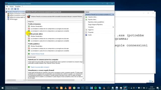This screenshot has width=161, height=90.
Task: Click the Visualizzare e creare regole firewall heading
Action: click(x=41, y=70)
